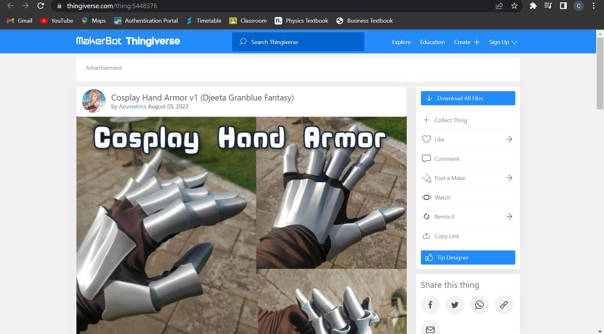The image size is (604, 334).
Task: Select the Remix it icon
Action: click(426, 216)
